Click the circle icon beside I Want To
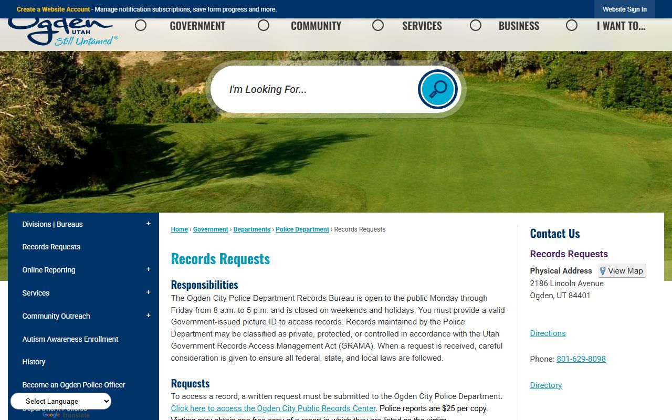Image resolution: width=672 pixels, height=420 pixels. (572, 26)
